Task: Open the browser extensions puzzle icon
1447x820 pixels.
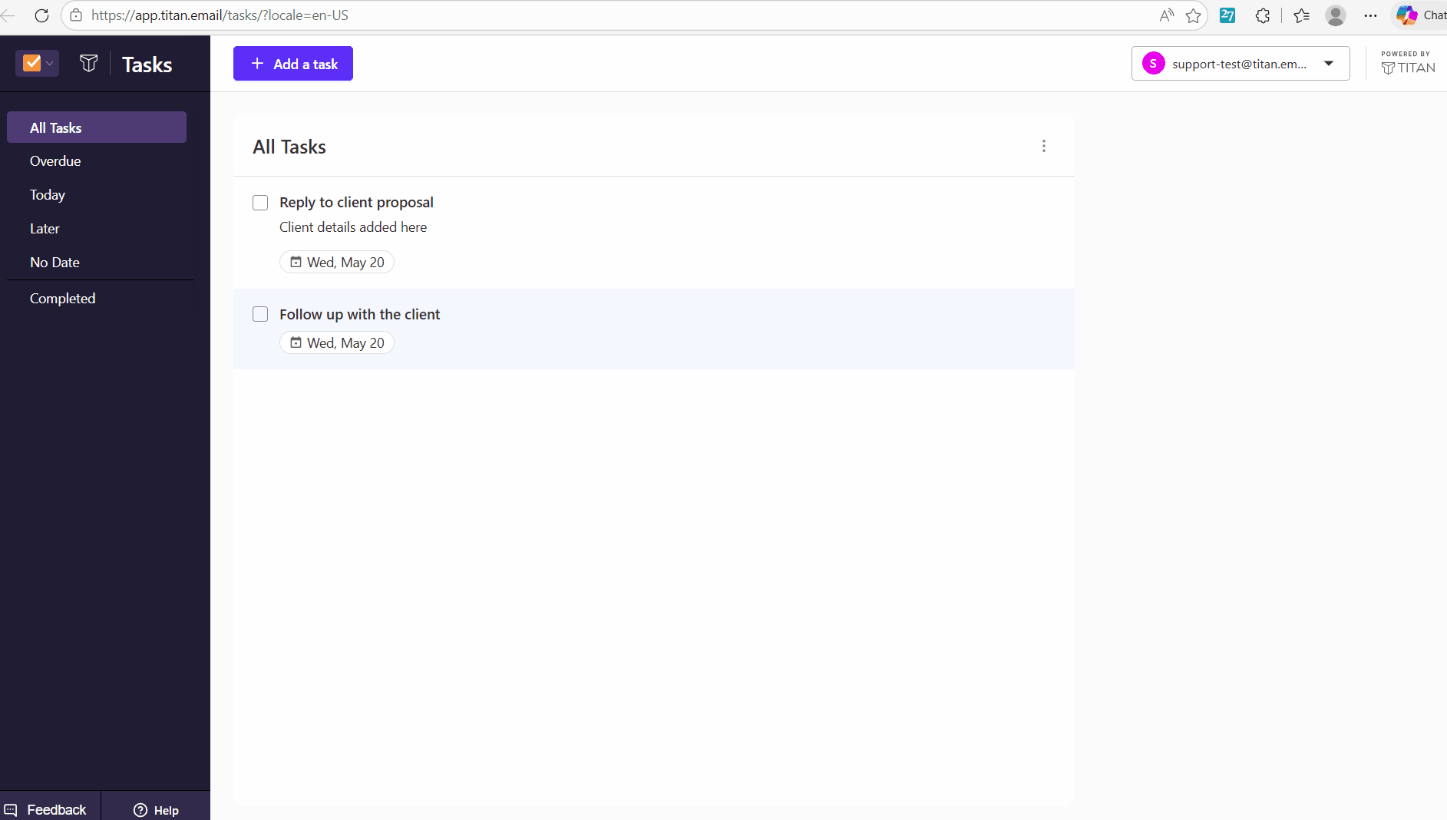Action: 1263,15
